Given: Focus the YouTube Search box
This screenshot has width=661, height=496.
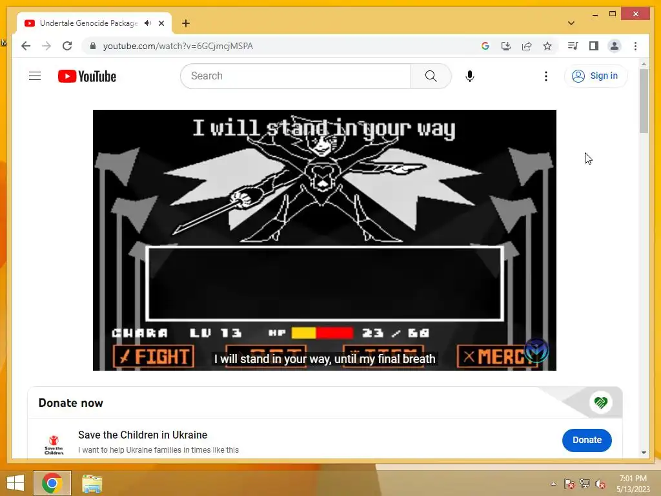Looking at the screenshot, I should coord(296,76).
